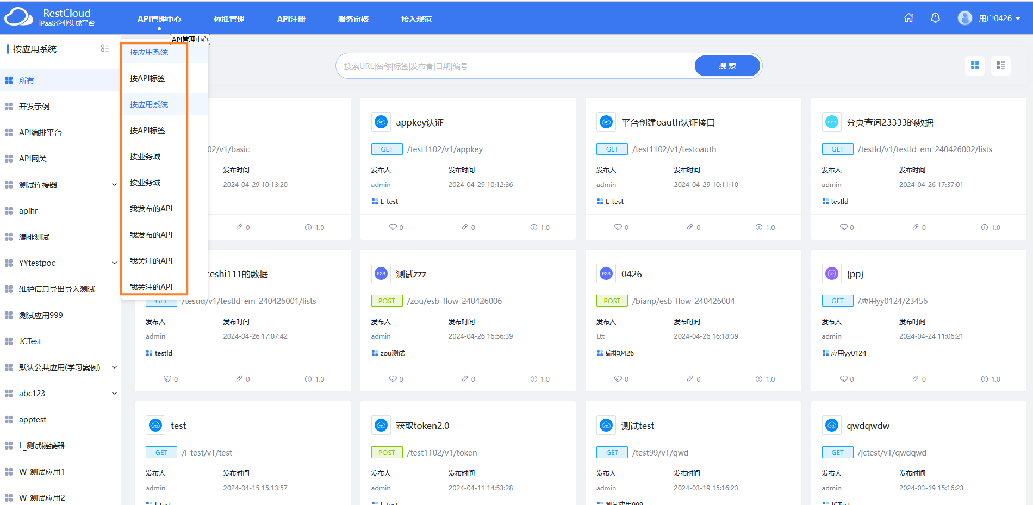The image size is (1033, 505).
Task: Click the edit pencil icon on appkey认证 card
Action: (x=465, y=227)
